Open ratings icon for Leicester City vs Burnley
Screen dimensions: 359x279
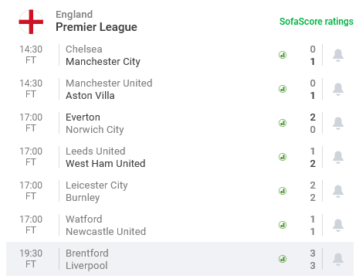283,191
